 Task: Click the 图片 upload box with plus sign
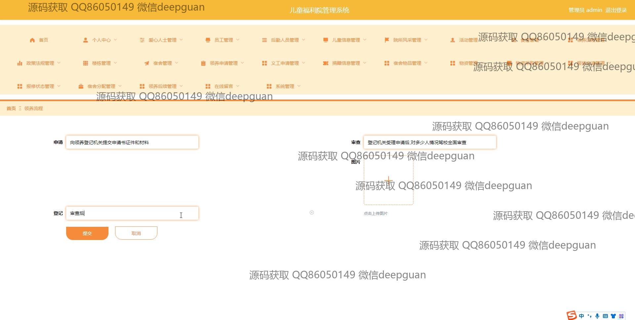pyautogui.click(x=388, y=180)
